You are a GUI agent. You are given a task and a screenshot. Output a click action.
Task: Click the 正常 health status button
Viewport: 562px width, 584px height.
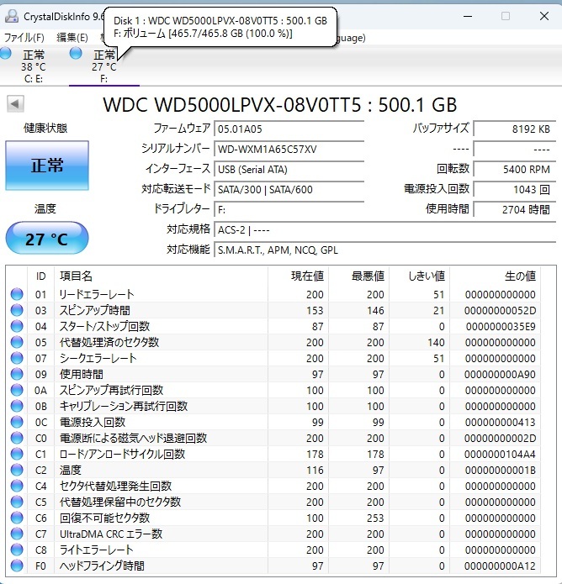[x=47, y=166]
